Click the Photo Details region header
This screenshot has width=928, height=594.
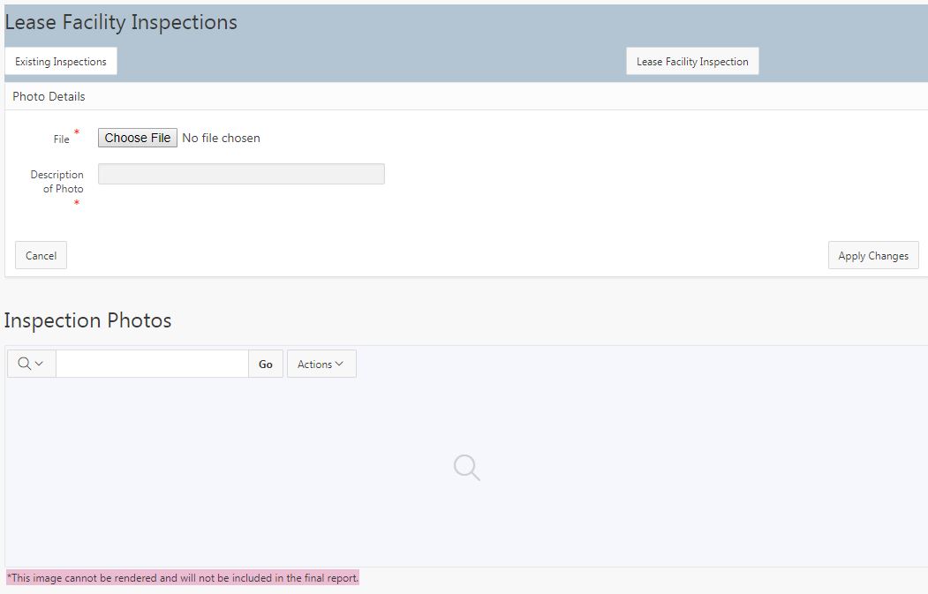(49, 96)
